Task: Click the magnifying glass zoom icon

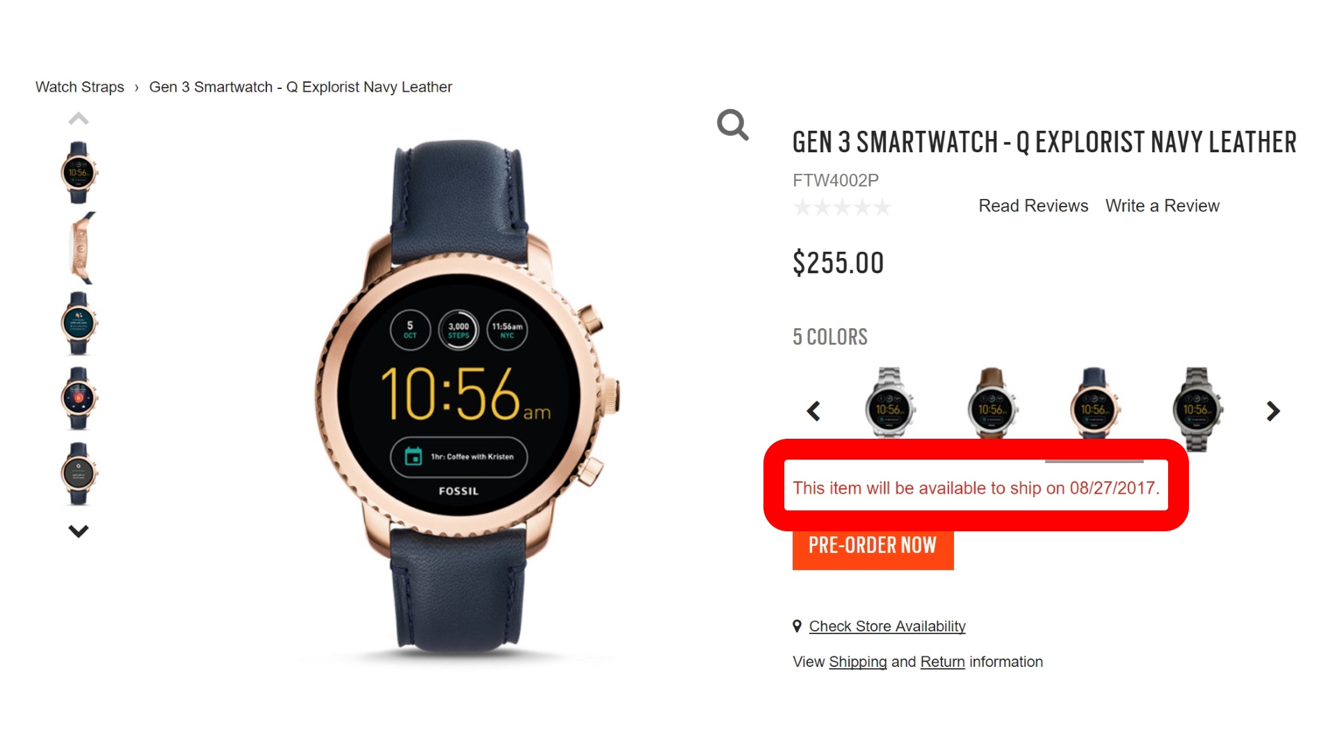Action: (x=733, y=124)
